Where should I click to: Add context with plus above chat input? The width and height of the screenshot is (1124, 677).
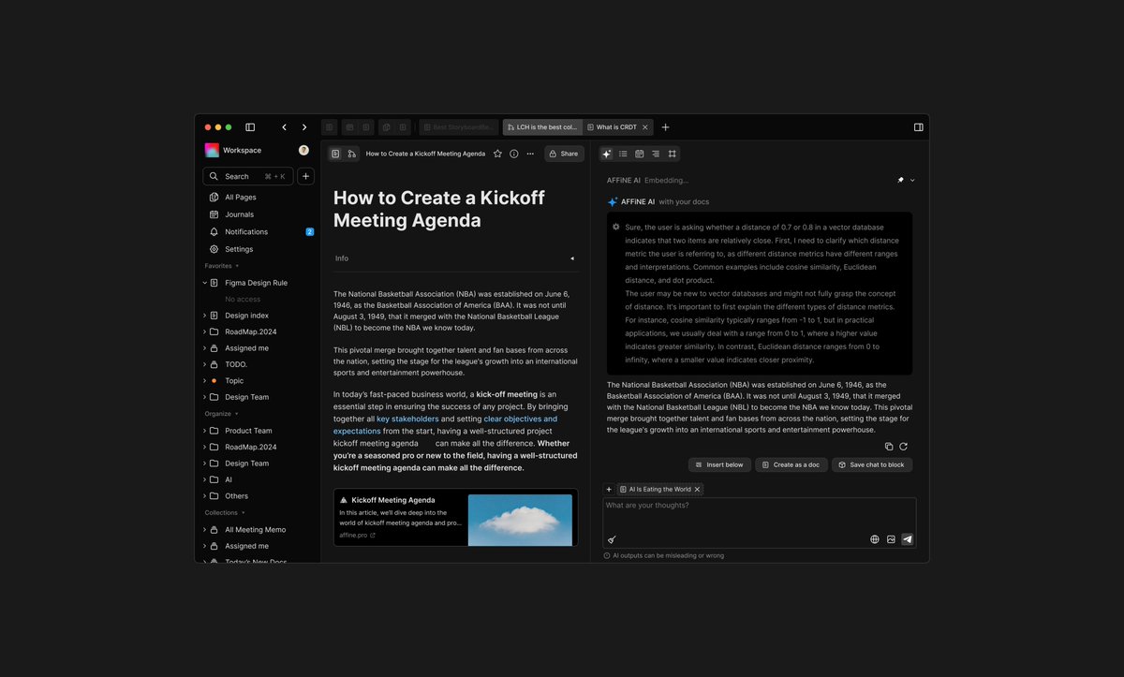tap(609, 489)
